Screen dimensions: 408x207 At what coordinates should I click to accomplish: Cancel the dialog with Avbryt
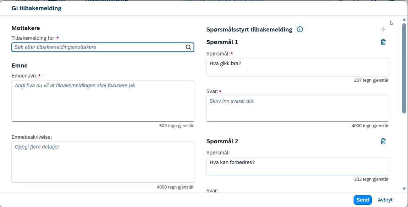coord(385,200)
